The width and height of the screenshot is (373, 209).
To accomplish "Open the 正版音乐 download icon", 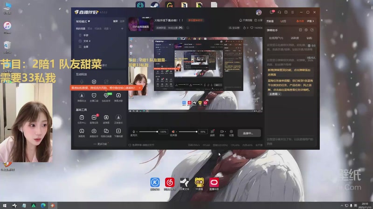I will pyautogui.click(x=118, y=119).
